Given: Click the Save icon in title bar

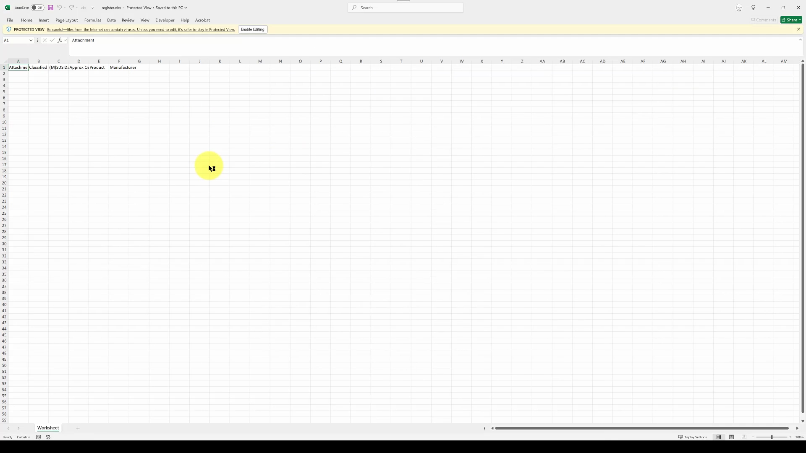Looking at the screenshot, I should click(50, 8).
